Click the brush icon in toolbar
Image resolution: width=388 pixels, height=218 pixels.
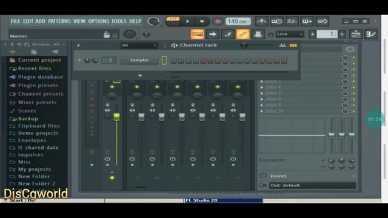pos(228,34)
